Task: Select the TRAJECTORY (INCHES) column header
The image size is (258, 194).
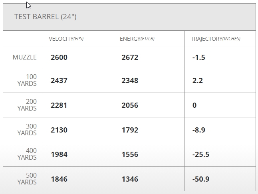Action: point(215,39)
